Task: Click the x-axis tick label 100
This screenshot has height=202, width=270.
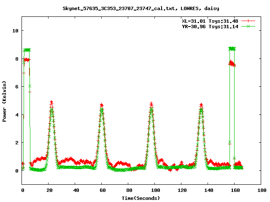Action: [156, 190]
